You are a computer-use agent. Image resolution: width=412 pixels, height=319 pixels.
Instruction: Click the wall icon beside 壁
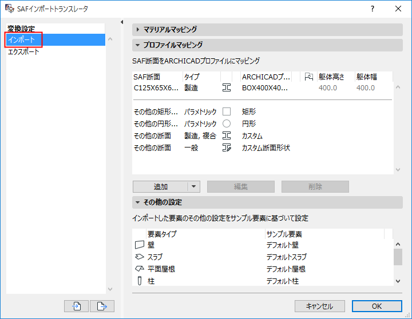click(140, 245)
